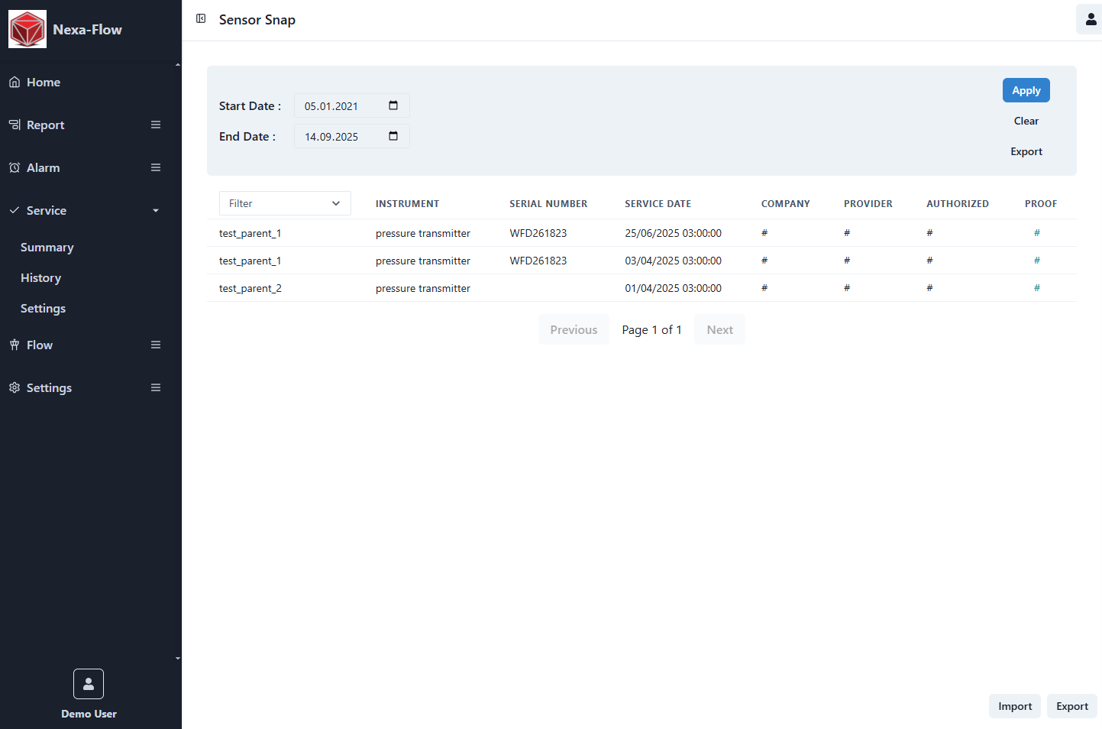Viewport: 1102px width, 729px height.
Task: Open the Start Date calendar picker
Action: 393,105
